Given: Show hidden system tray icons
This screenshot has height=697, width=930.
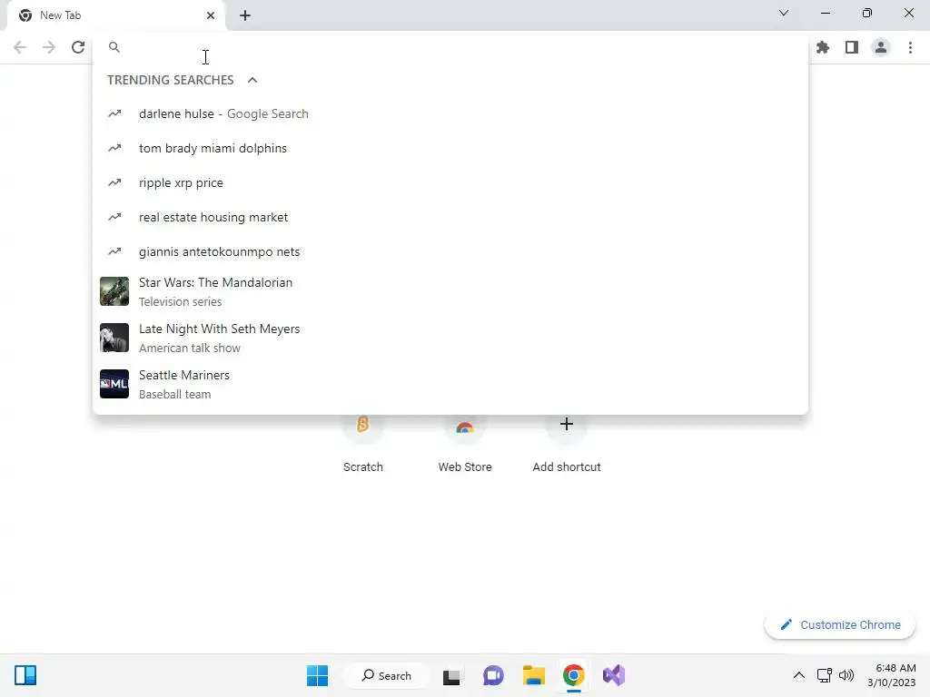Looking at the screenshot, I should pos(799,675).
